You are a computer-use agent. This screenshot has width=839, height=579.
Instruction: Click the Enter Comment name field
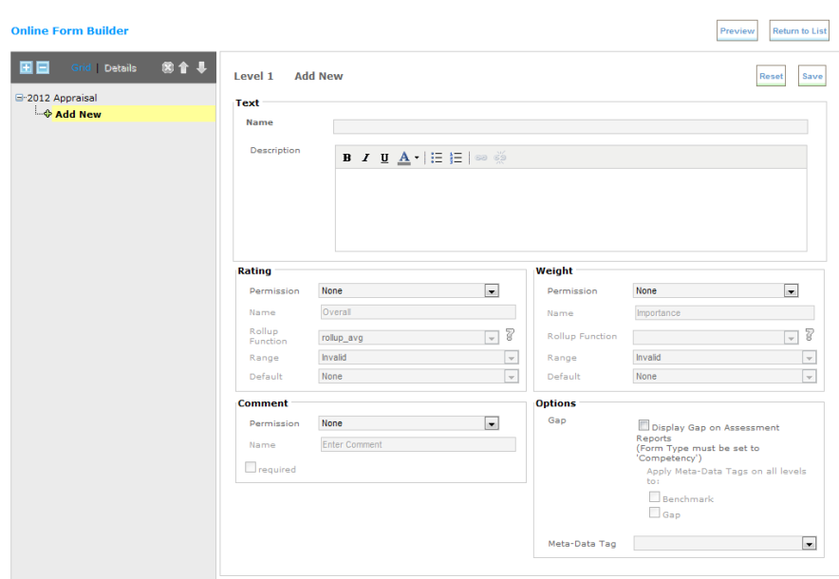[x=419, y=444]
